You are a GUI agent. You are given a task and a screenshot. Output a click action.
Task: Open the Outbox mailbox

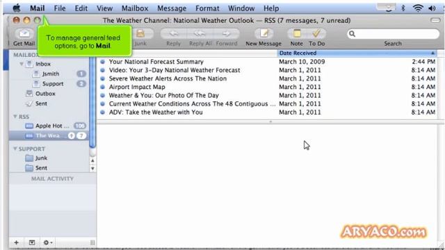pyautogui.click(x=45, y=94)
